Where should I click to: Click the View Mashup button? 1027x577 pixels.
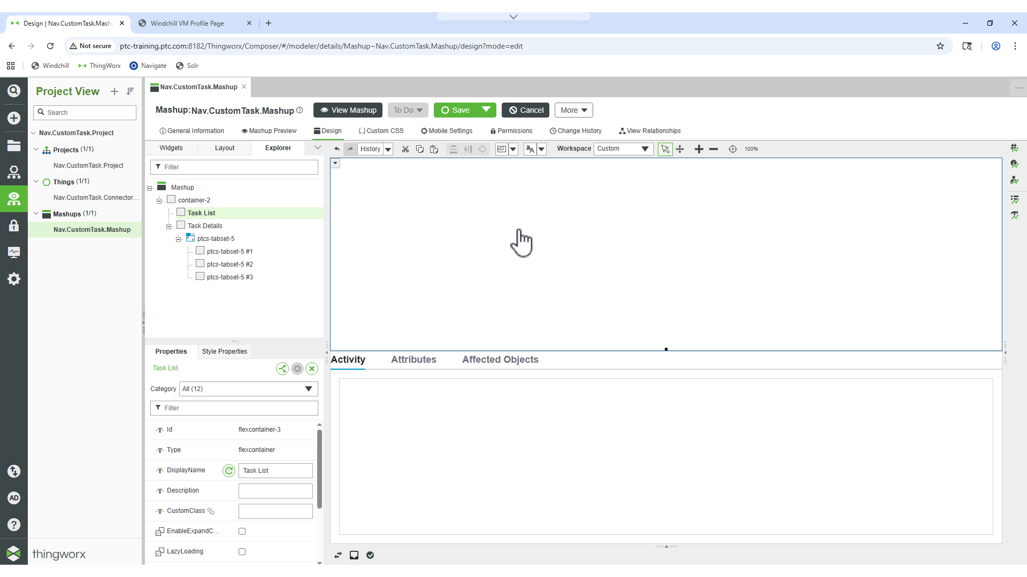coord(348,110)
